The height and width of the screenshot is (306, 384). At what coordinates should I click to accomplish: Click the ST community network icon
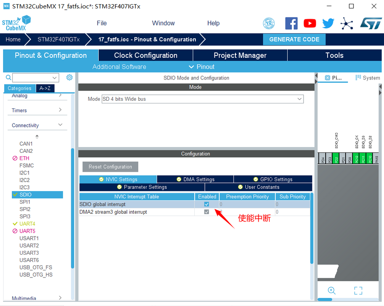click(x=347, y=24)
